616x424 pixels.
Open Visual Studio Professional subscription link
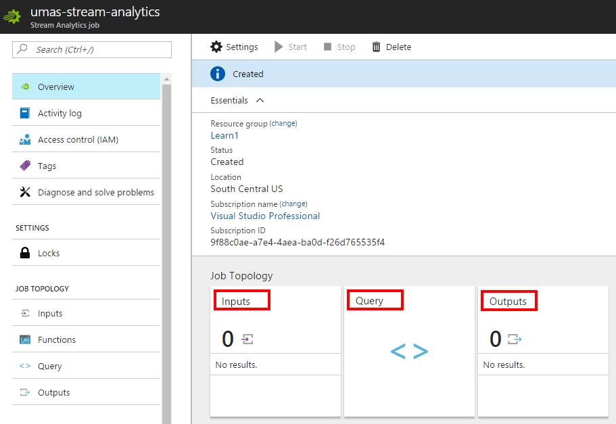(x=265, y=216)
